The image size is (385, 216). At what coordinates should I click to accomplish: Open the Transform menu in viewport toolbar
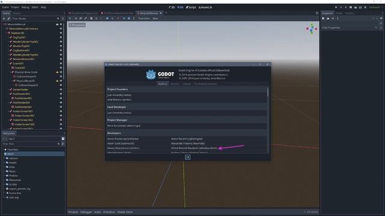(x=144, y=19)
